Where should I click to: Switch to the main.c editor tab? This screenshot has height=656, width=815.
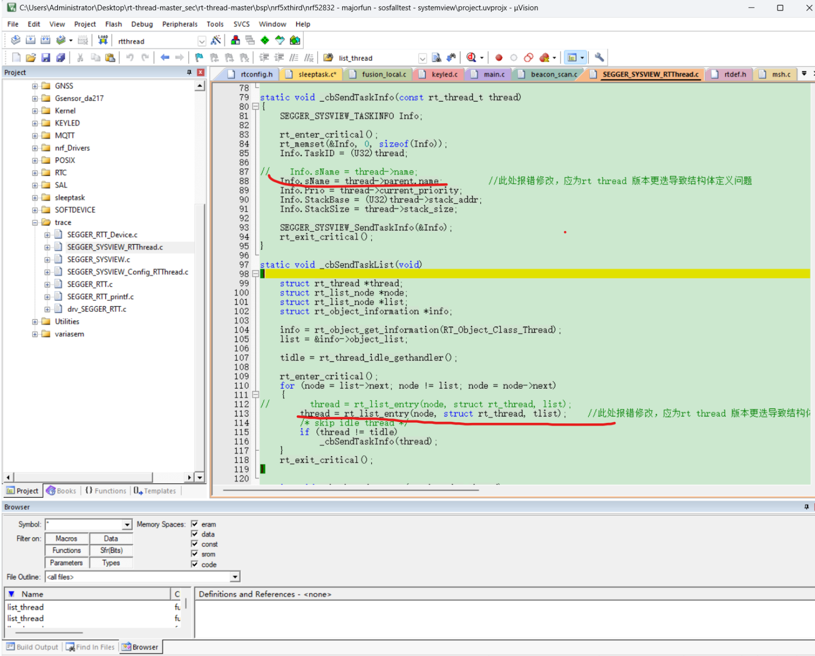point(493,74)
